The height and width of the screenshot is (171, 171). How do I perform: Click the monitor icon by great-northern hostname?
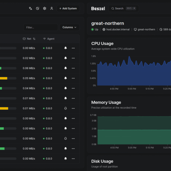pos(135,29)
